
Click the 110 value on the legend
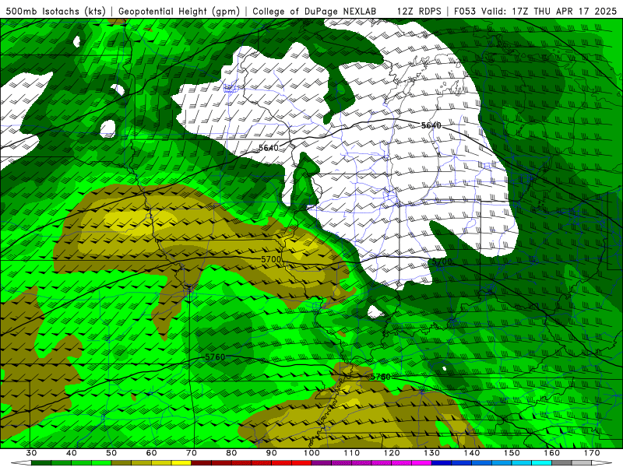tap(352, 453)
